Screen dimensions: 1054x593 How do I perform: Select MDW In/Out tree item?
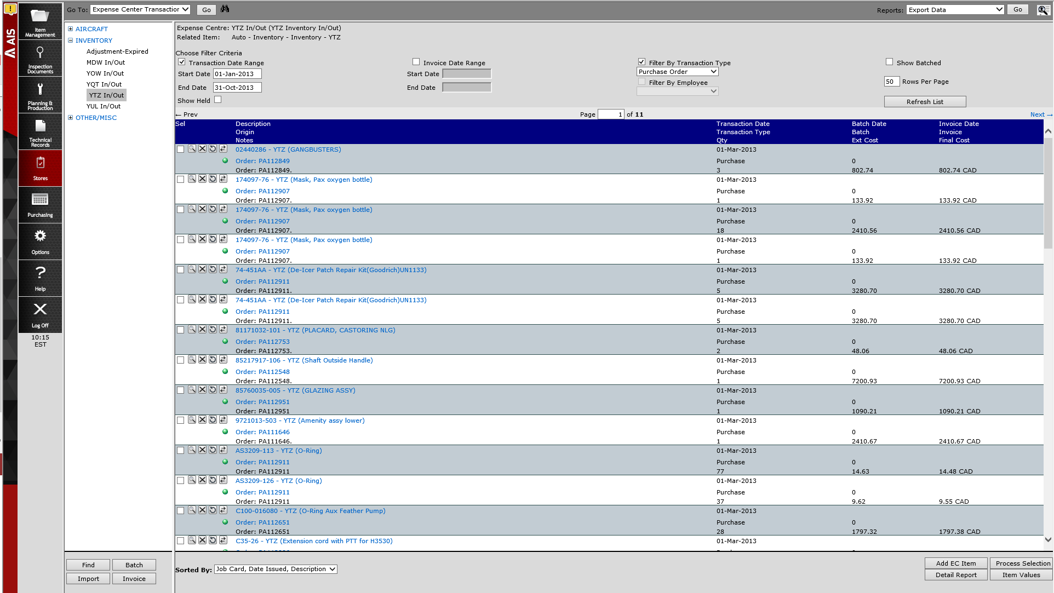click(106, 62)
